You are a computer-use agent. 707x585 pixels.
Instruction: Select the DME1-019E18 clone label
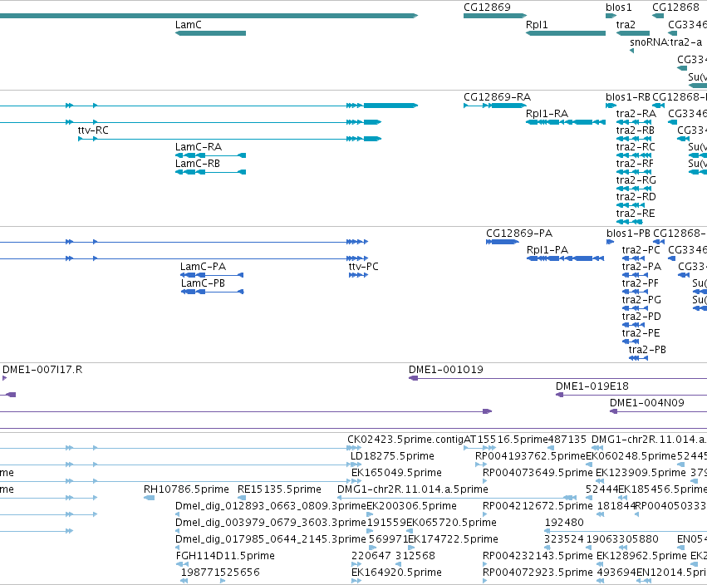pos(592,386)
